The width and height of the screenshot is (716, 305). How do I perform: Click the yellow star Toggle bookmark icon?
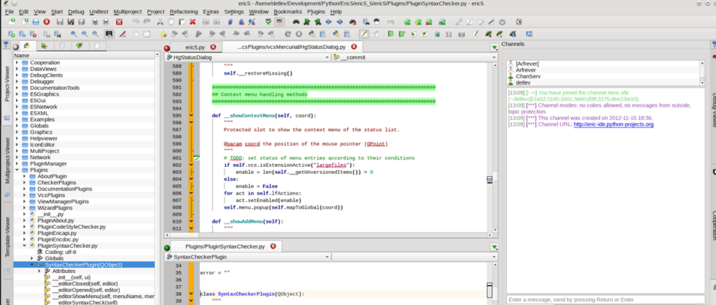coord(163,34)
